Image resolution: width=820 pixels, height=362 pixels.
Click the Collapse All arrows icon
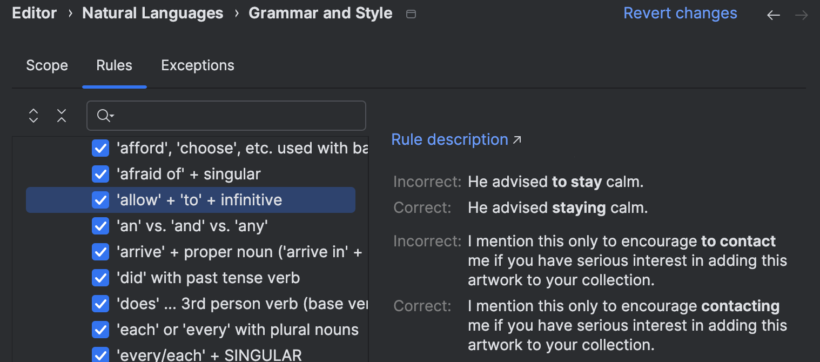tap(62, 116)
